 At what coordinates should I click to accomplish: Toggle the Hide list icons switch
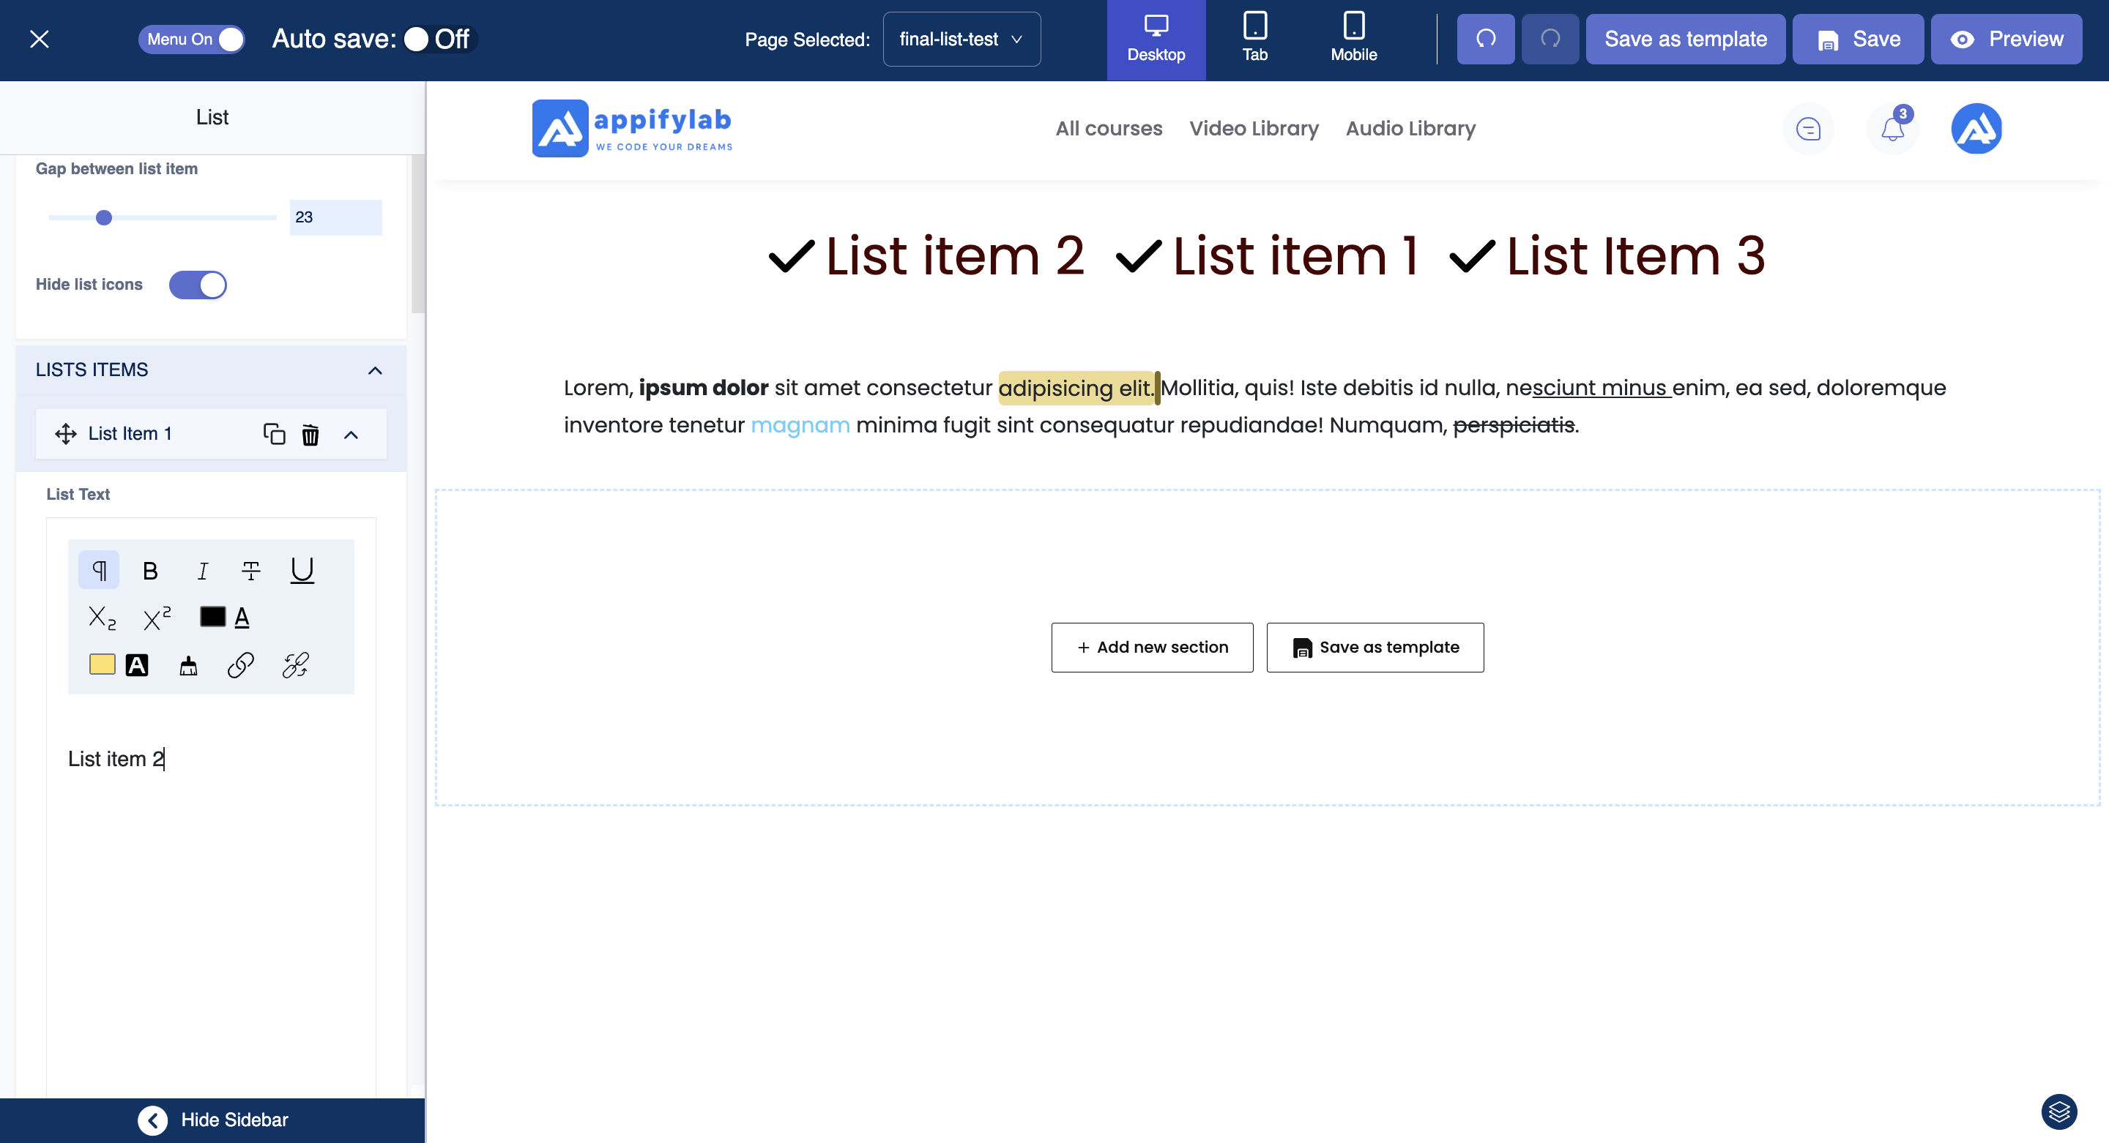(197, 285)
